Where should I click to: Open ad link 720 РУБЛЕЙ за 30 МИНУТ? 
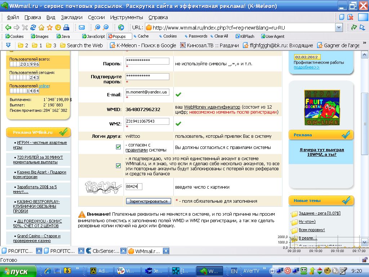tap(38, 159)
